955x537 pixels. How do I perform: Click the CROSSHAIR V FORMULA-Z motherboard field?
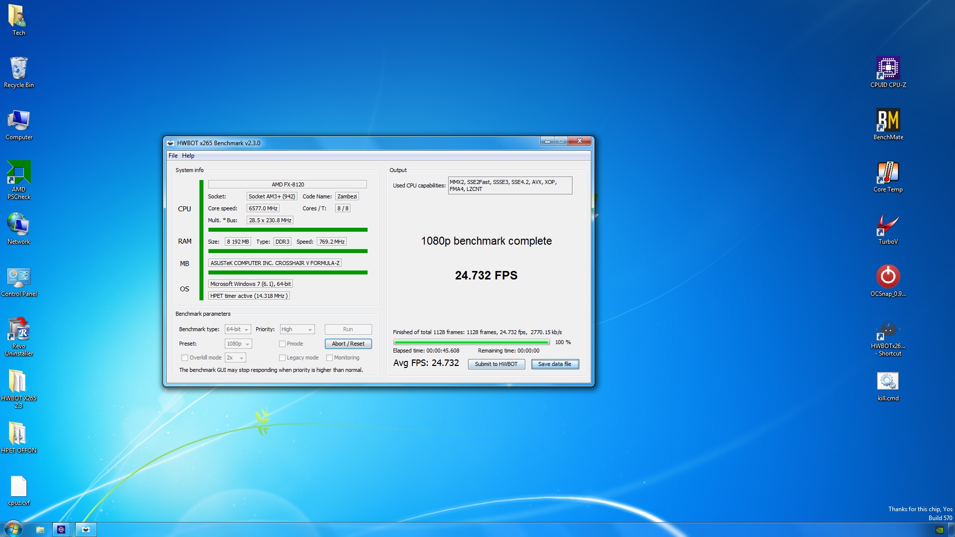pyautogui.click(x=275, y=263)
